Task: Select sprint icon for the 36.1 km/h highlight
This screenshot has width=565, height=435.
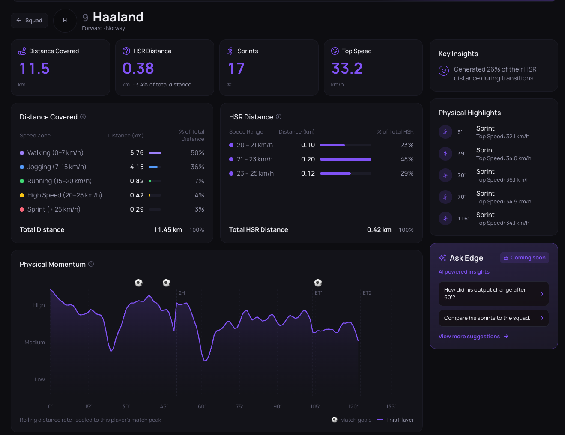Action: coord(445,175)
